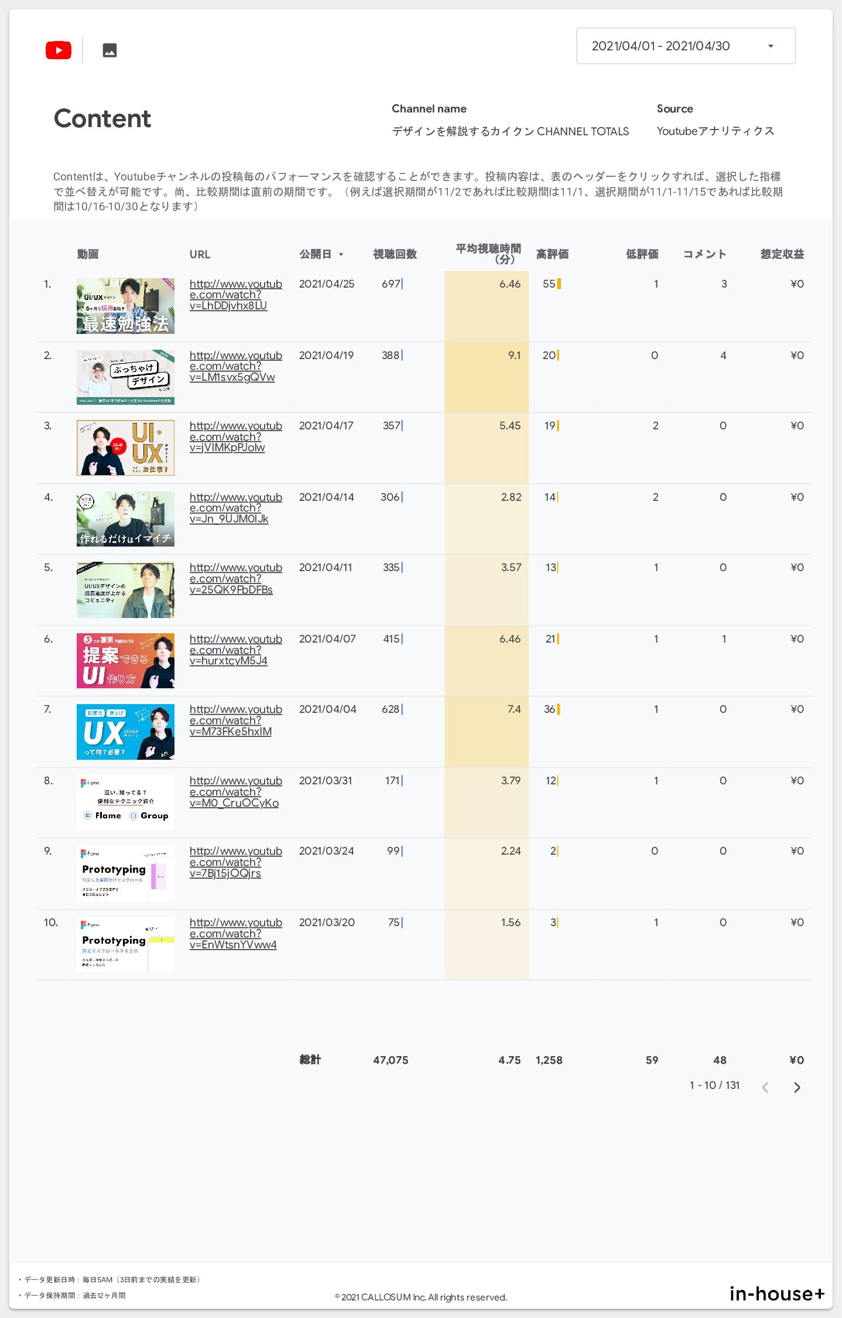Go to previous page of results

point(765,1088)
